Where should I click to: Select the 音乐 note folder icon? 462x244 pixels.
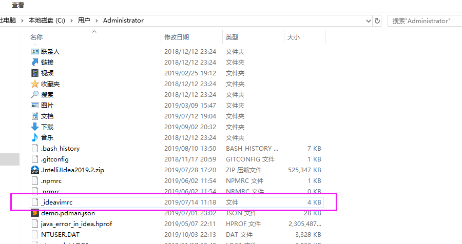tap(35, 137)
